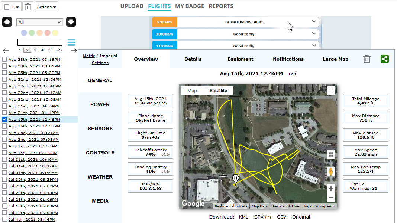Download the KML file
397x223 pixels.
click(x=243, y=217)
